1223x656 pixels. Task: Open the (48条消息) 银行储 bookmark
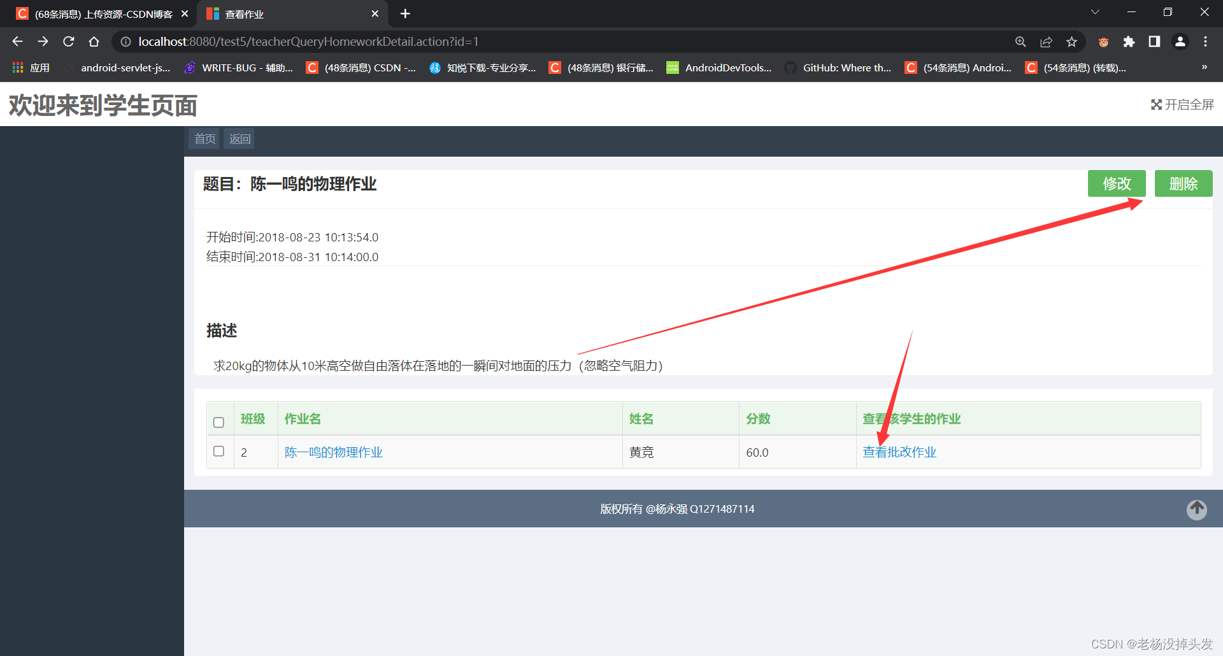[601, 68]
